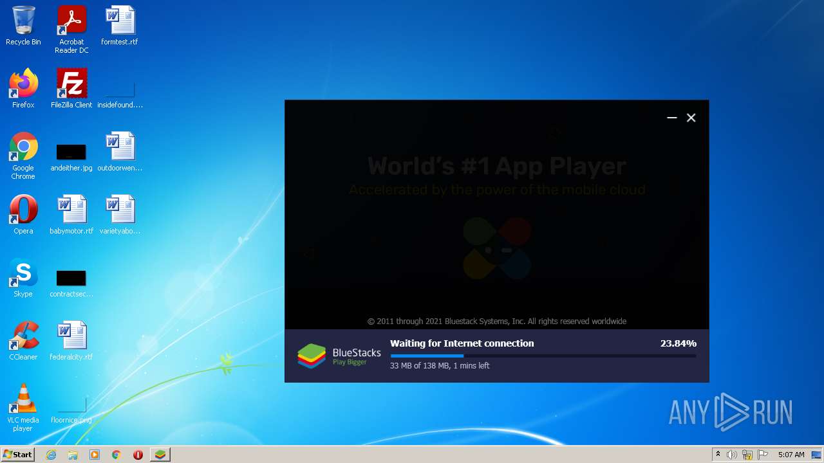Select the outdoorwen document icon
Screen dimensions: 824x463
[x=120, y=152]
